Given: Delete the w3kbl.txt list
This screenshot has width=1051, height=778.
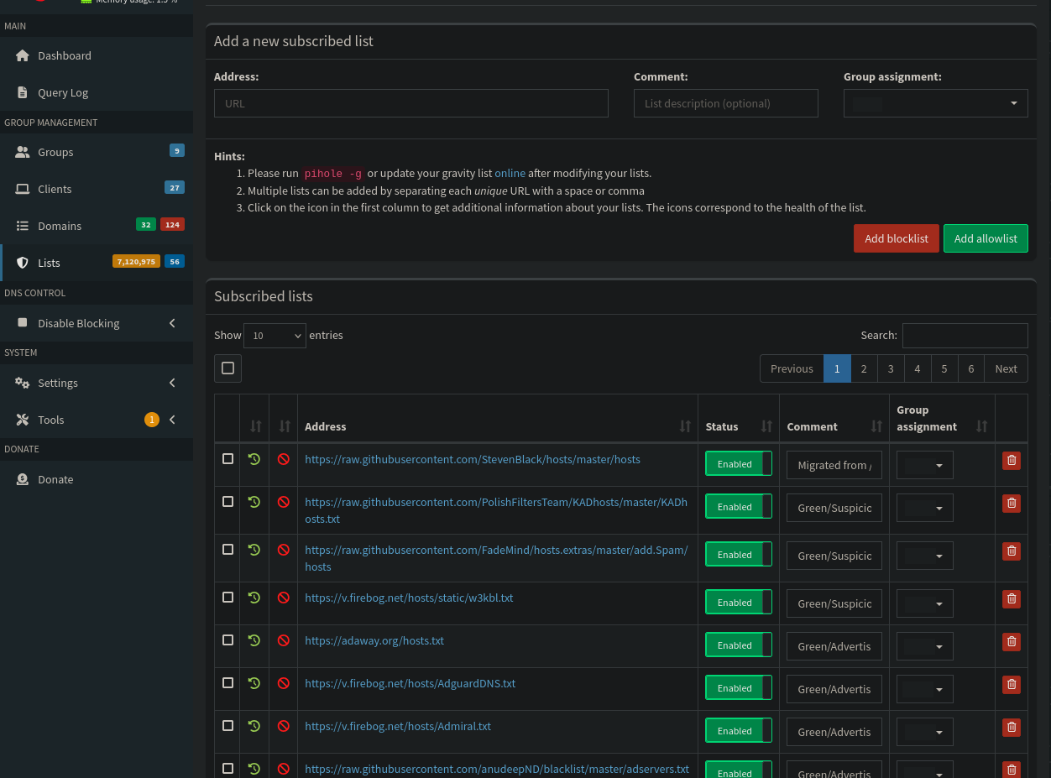Looking at the screenshot, I should 1012,598.
